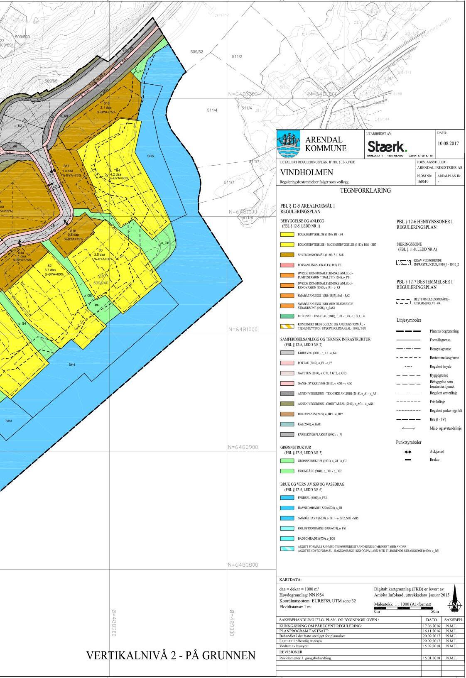Image resolution: width=466 pixels, height=678 pixels.
Task: Click the yellow Boligbebyggelse (1110) swatch
Action: coord(287,235)
